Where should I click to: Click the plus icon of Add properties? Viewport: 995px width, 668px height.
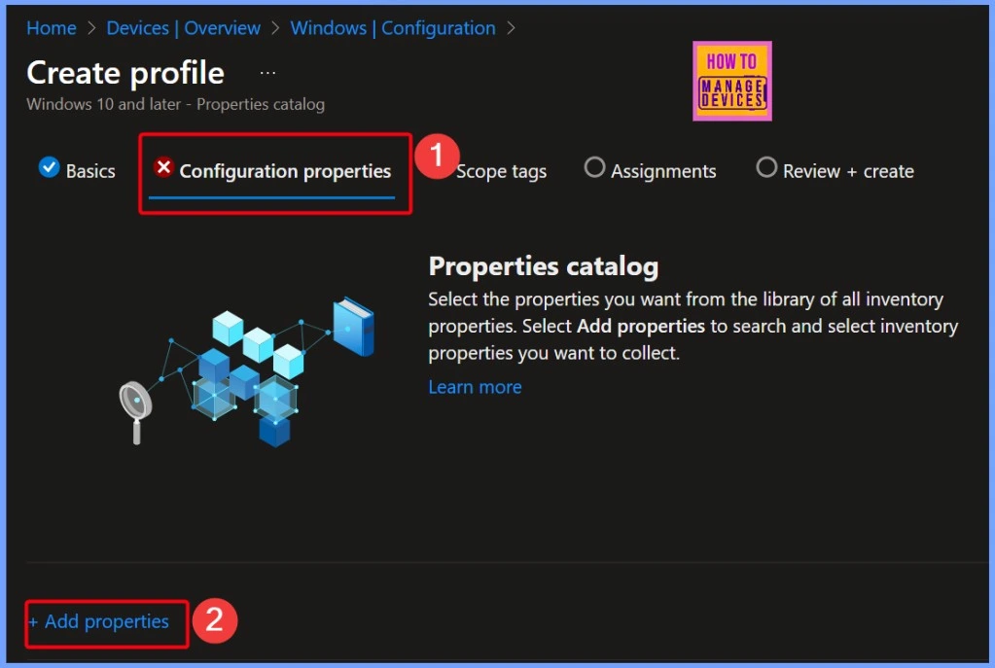(33, 622)
